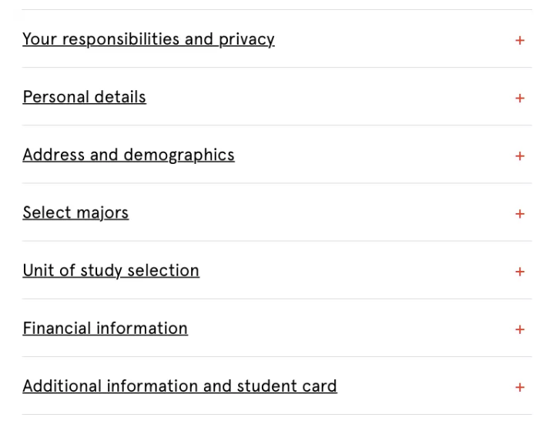Viewport: 546px width, 434px height.
Task: Click the plus icon beside Financial information
Action: 520,329
